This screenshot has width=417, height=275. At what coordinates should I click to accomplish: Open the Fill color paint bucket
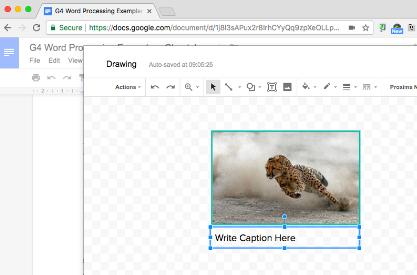tap(306, 87)
